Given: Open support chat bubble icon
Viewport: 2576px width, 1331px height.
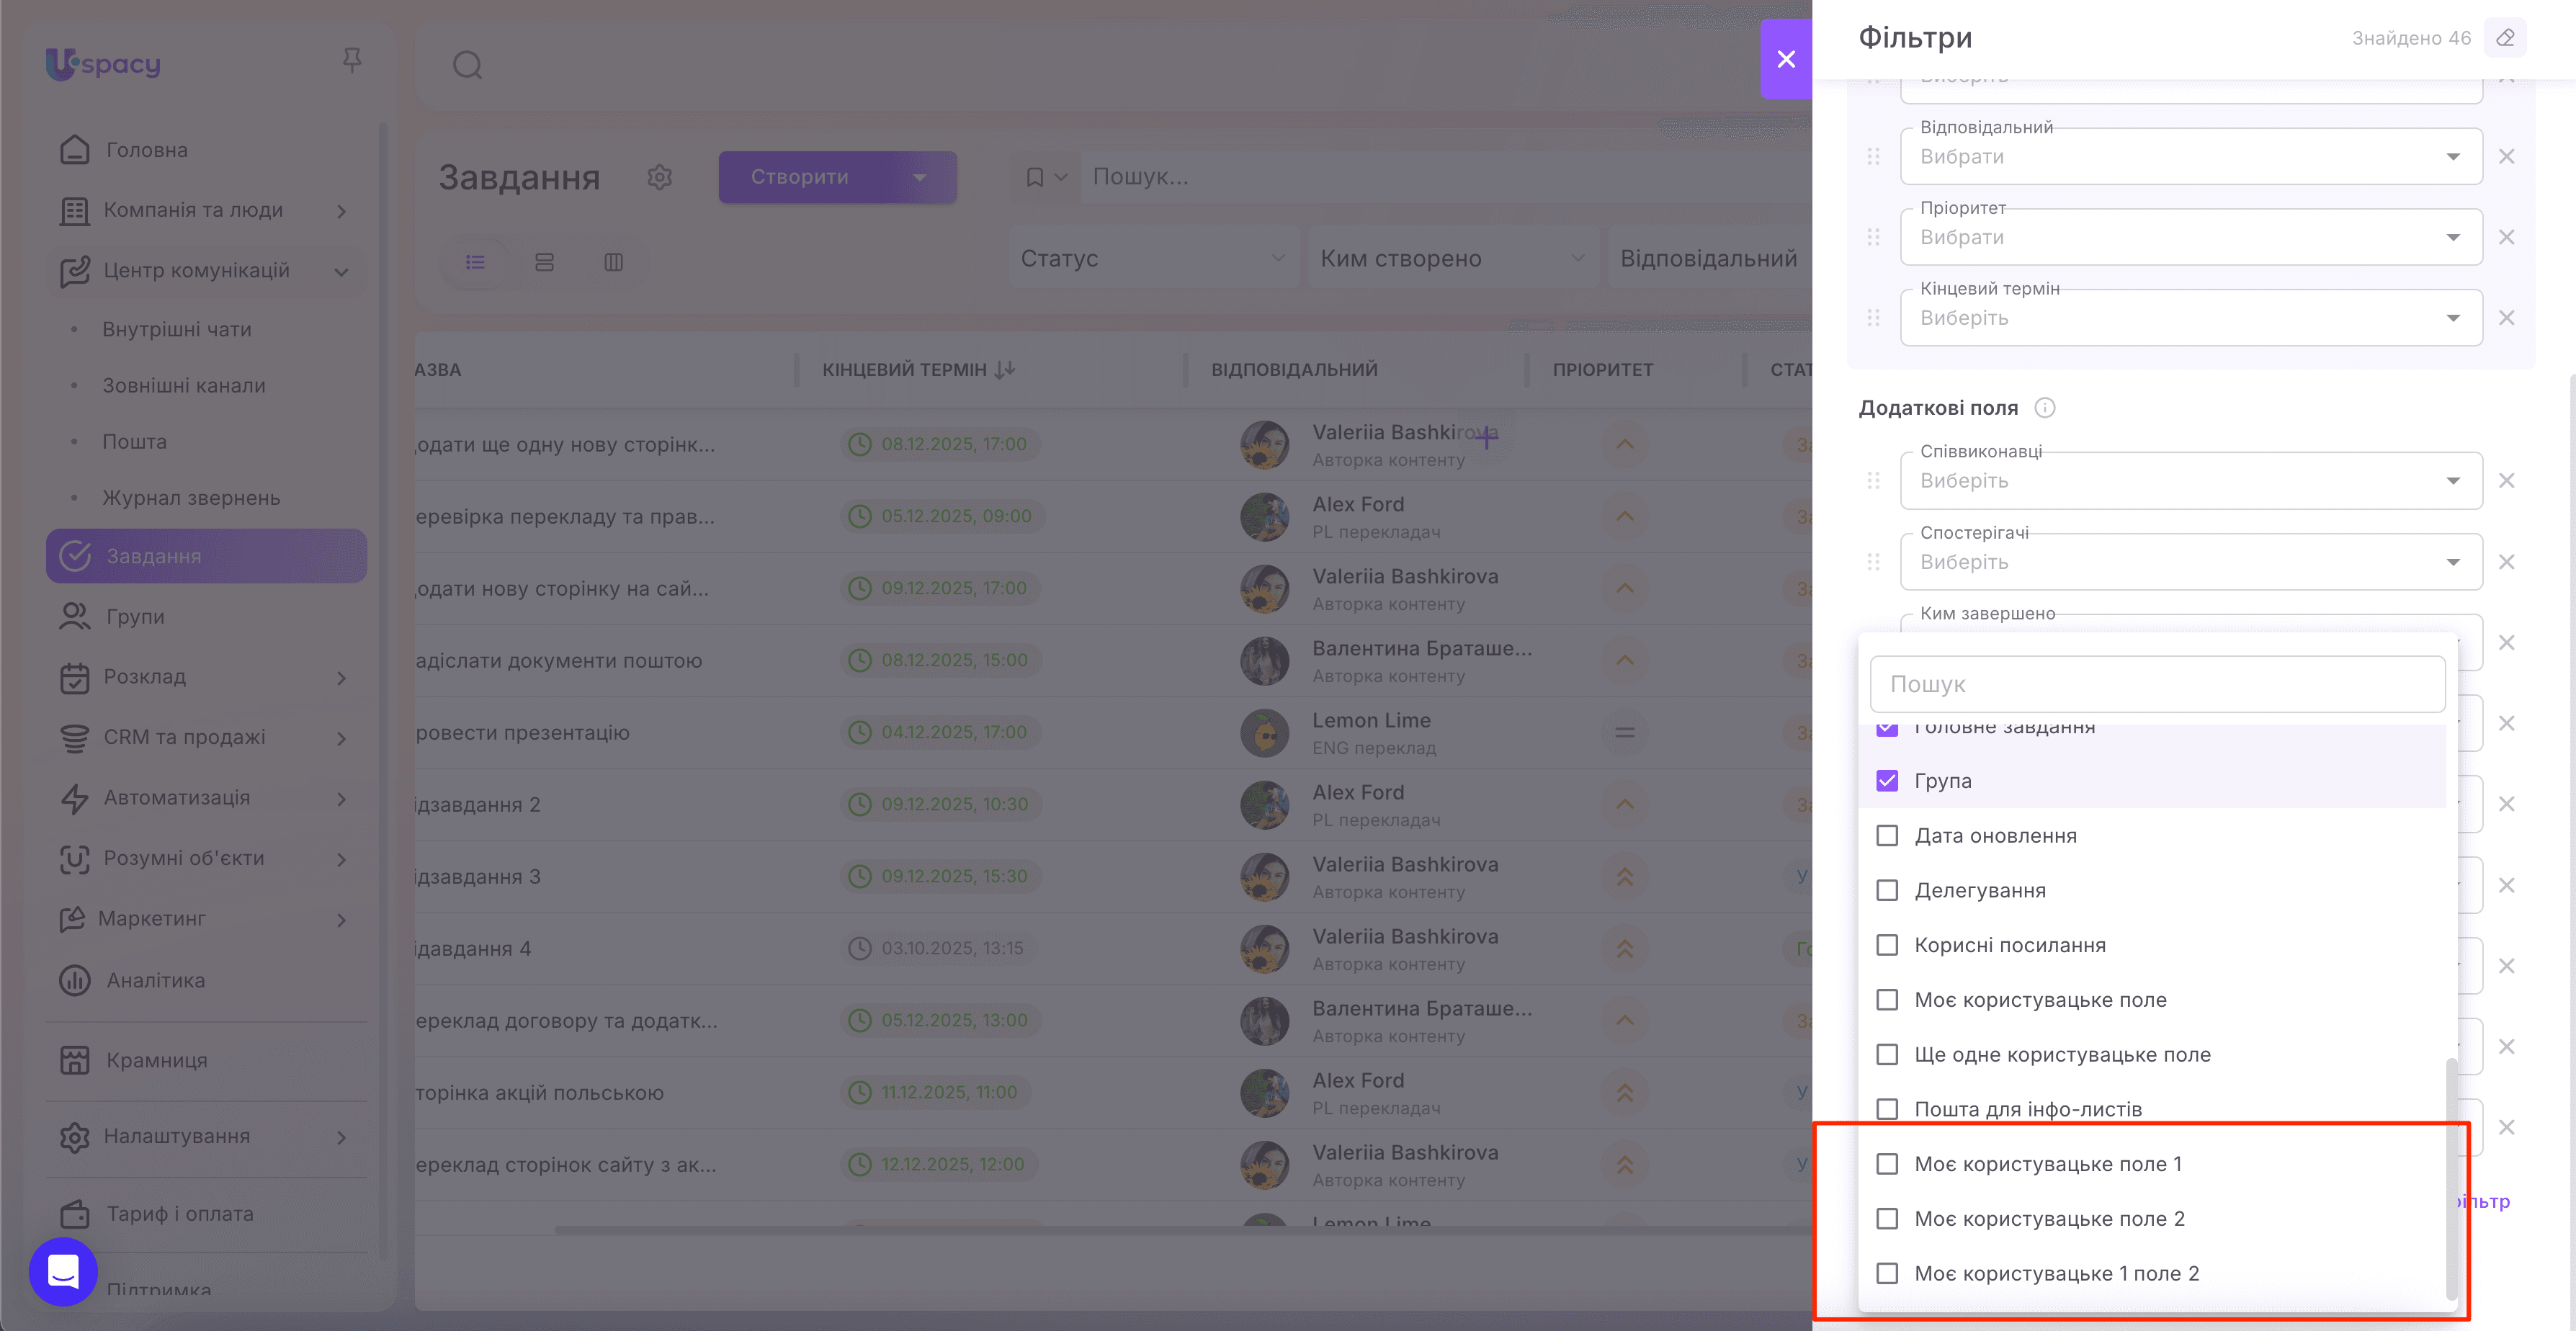Looking at the screenshot, I should pyautogui.click(x=63, y=1271).
